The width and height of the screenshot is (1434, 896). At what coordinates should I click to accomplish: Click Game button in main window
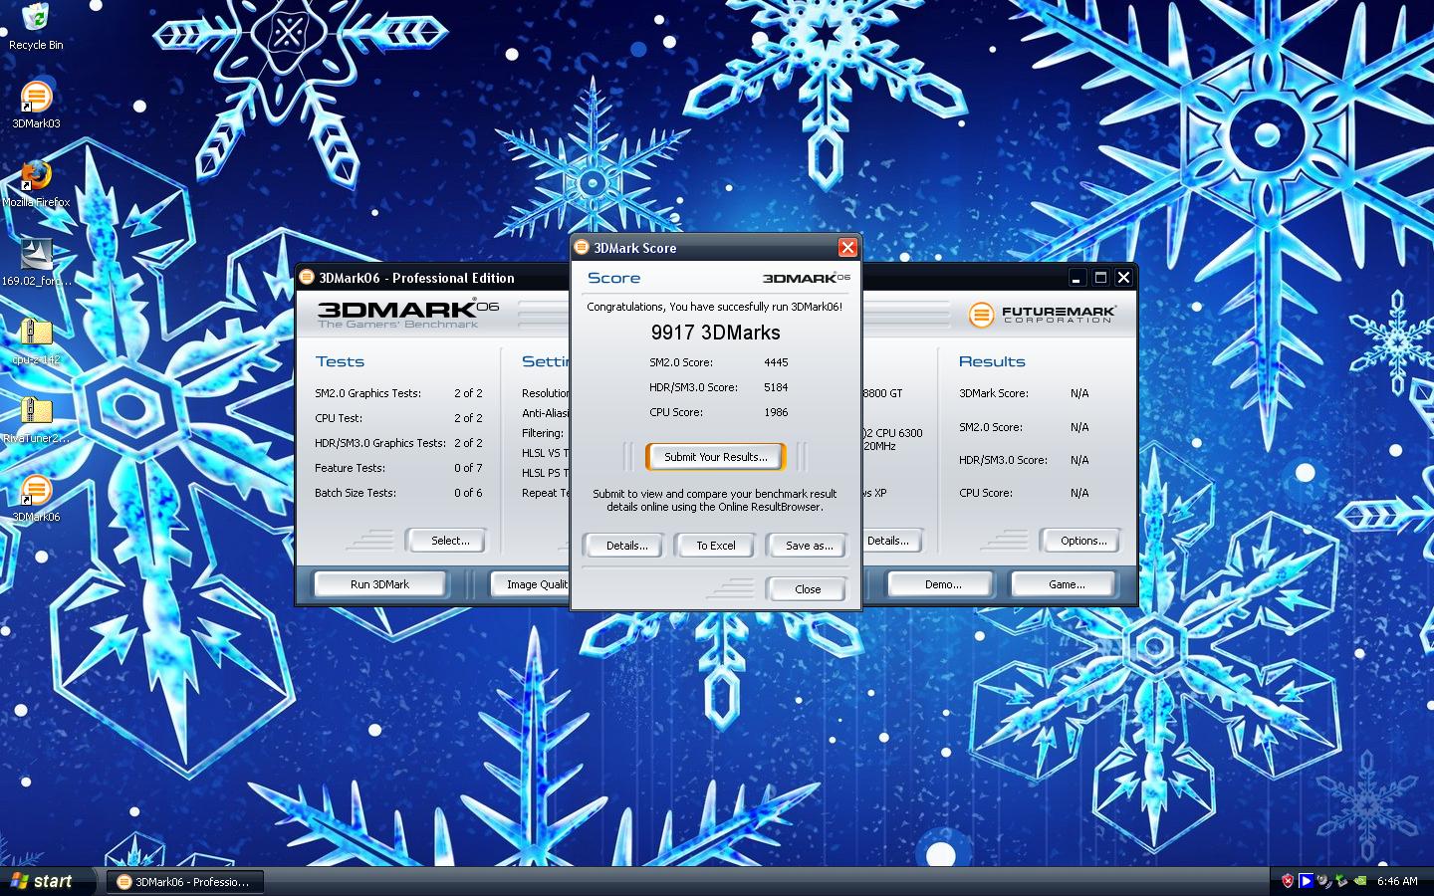click(1066, 584)
